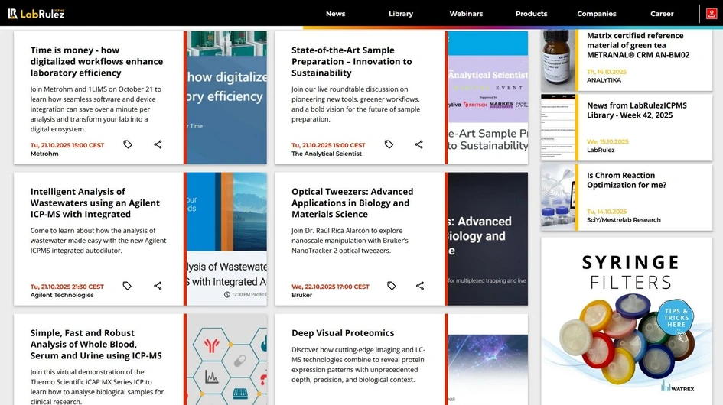The image size is (723, 405).
Task: Click the Analytical Scientist webinar date and time
Action: (328, 145)
